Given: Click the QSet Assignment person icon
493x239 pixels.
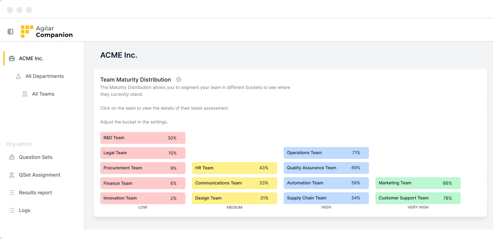Looking at the screenshot, I should [12, 175].
